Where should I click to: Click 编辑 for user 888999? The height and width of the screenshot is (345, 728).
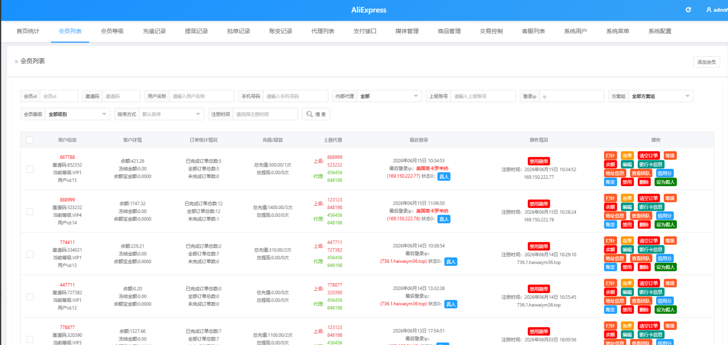click(x=627, y=207)
